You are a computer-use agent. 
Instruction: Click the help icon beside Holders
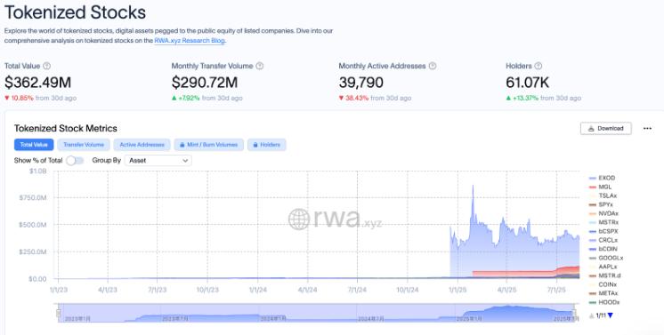click(538, 66)
